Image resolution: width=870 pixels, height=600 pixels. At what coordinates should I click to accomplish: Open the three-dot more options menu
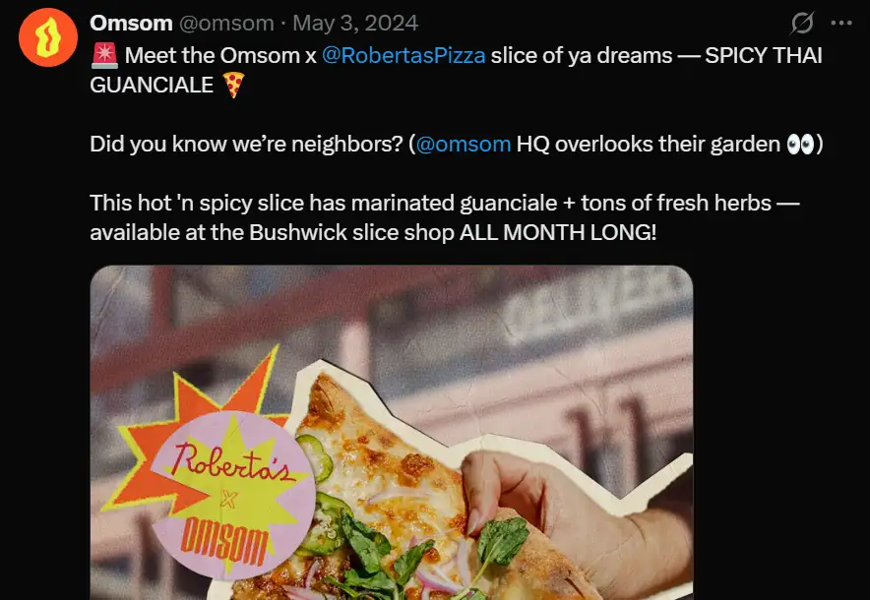[x=841, y=23]
